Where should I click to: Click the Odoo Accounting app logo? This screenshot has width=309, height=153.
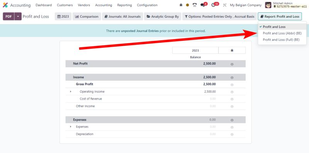tap(5, 5)
